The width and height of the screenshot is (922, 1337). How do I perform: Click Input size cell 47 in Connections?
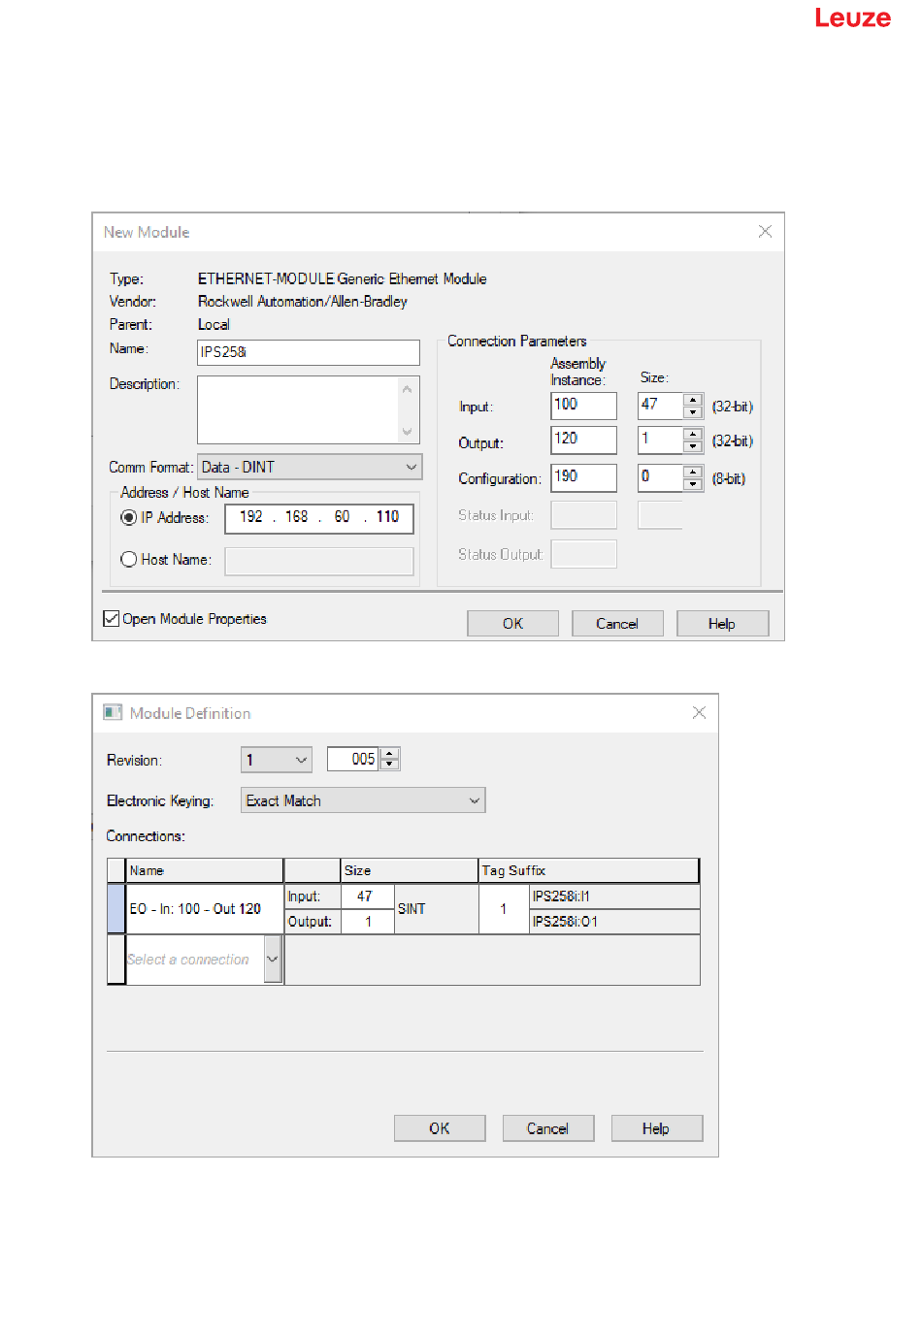click(x=367, y=897)
